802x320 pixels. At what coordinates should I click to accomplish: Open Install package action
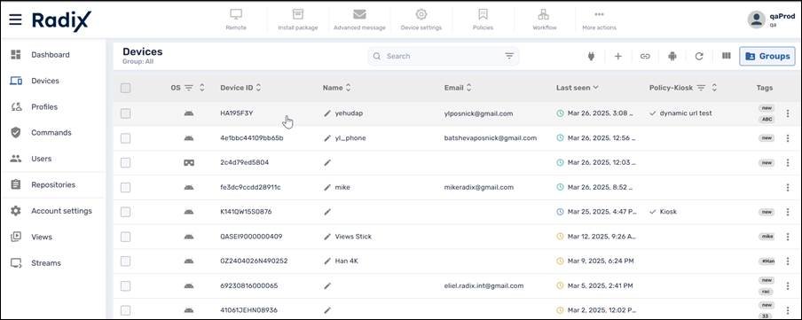pyautogui.click(x=298, y=20)
